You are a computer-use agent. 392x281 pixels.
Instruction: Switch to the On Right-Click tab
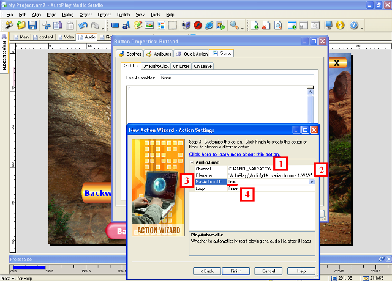coord(156,66)
